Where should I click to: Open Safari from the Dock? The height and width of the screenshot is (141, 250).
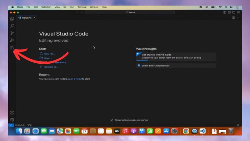35,131
